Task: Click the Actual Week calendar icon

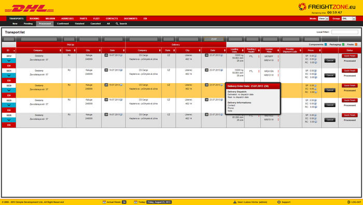Action: [x=104, y=202]
